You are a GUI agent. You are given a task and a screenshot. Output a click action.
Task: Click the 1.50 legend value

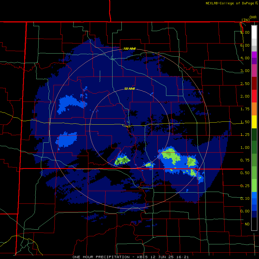(245, 122)
